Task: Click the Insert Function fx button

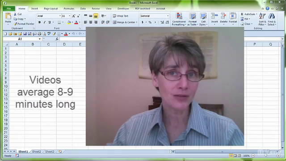Action: coord(57,39)
